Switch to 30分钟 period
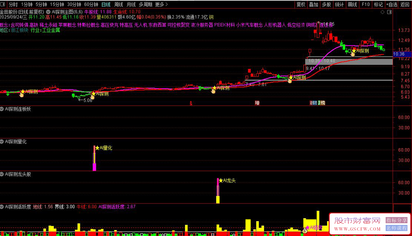412x236 pixels. coord(74,5)
